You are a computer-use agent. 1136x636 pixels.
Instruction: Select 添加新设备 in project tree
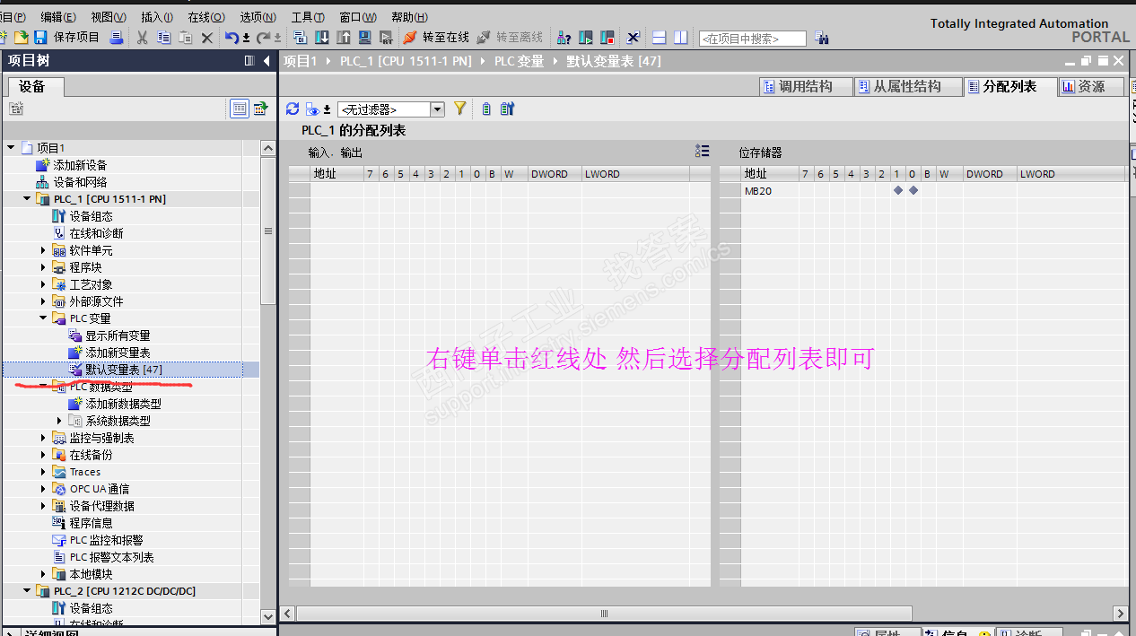coord(80,165)
